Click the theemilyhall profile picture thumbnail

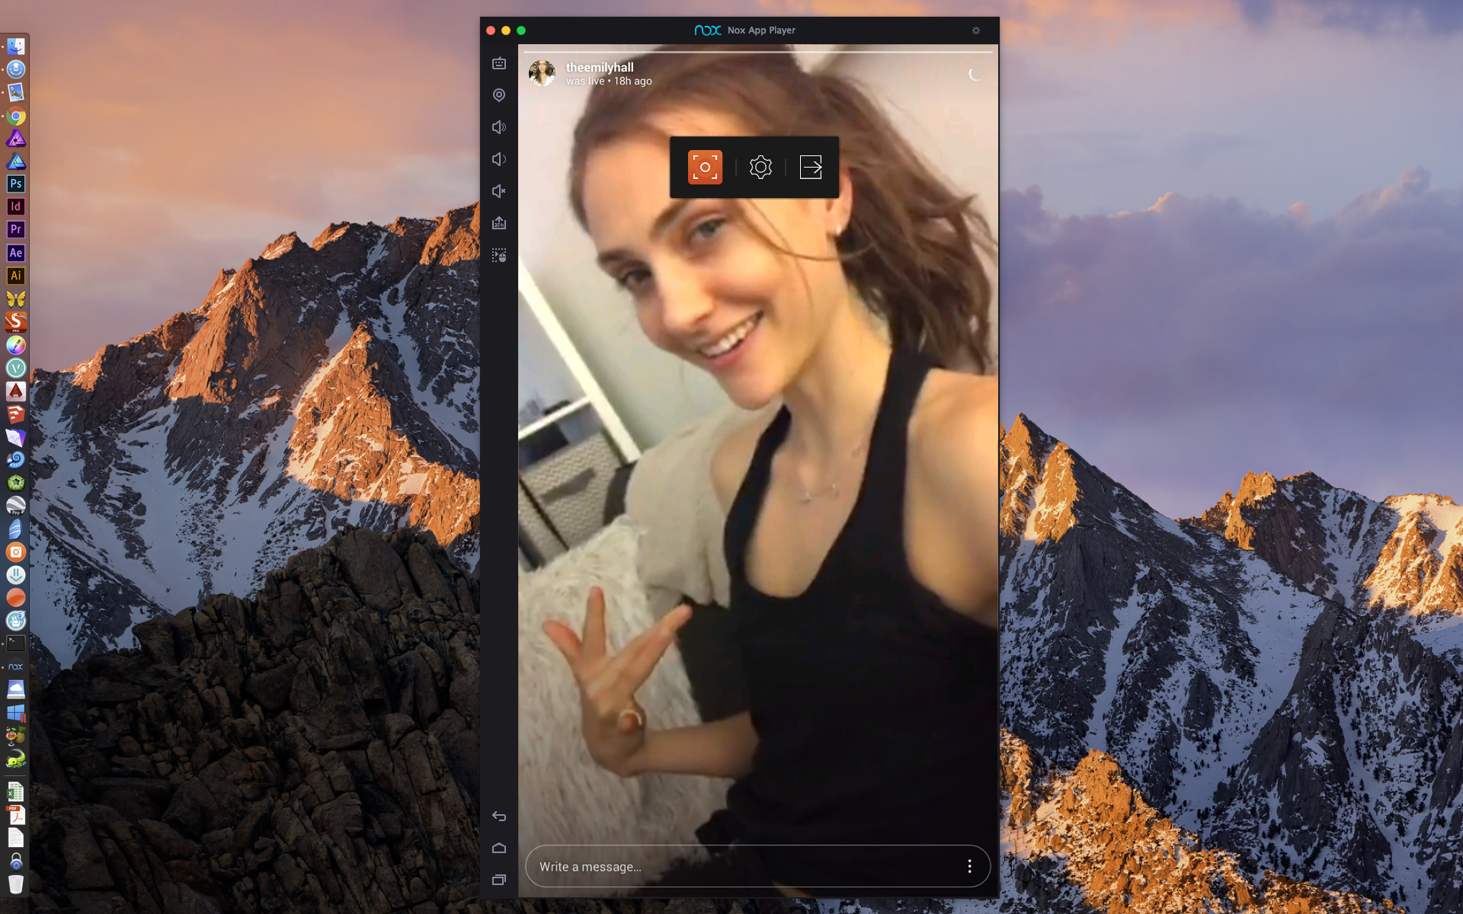(x=543, y=73)
